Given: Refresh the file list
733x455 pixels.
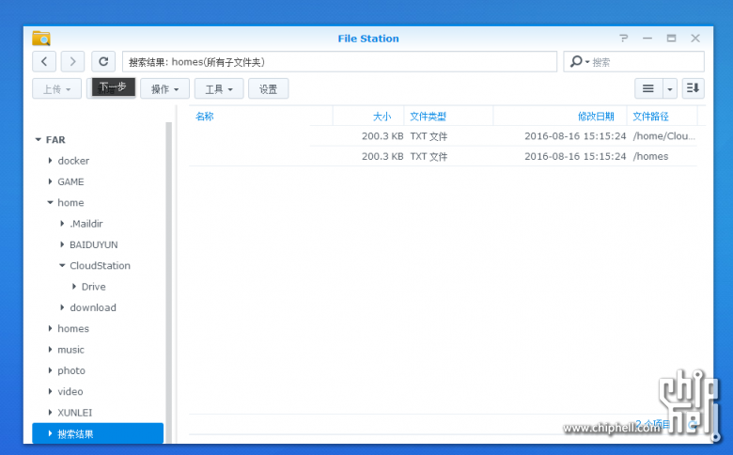Looking at the screenshot, I should click(103, 62).
